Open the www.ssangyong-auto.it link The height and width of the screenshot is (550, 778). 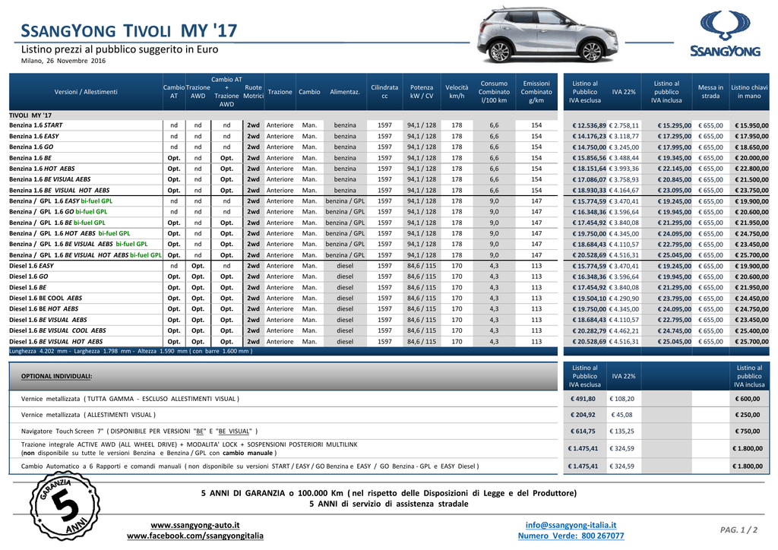pos(195,525)
